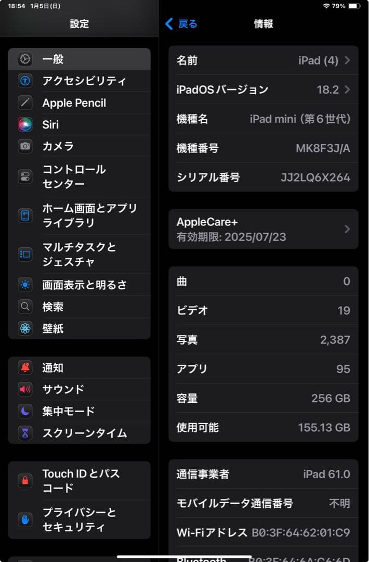Select the 通知 settings icon
Image resolution: width=369 pixels, height=562 pixels.
(x=25, y=367)
